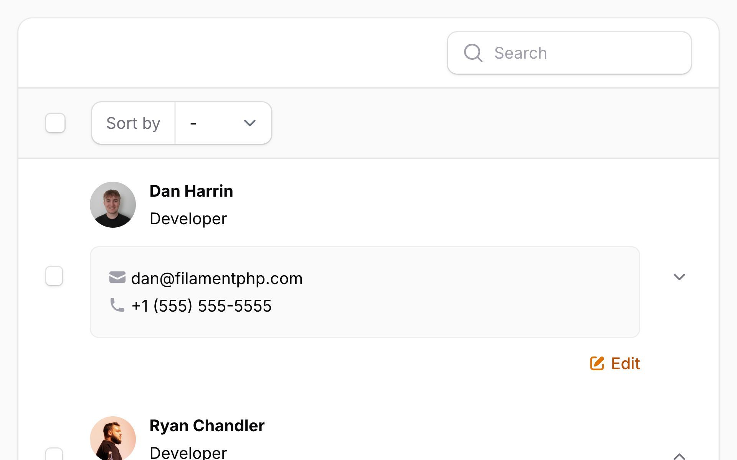Image resolution: width=737 pixels, height=460 pixels.
Task: Click the email dan@filamentphp.com
Action: pos(217,278)
